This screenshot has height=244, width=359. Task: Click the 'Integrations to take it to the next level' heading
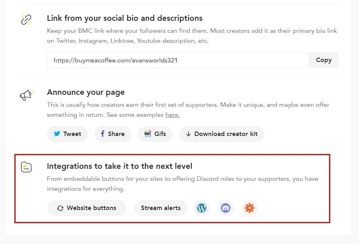(119, 166)
